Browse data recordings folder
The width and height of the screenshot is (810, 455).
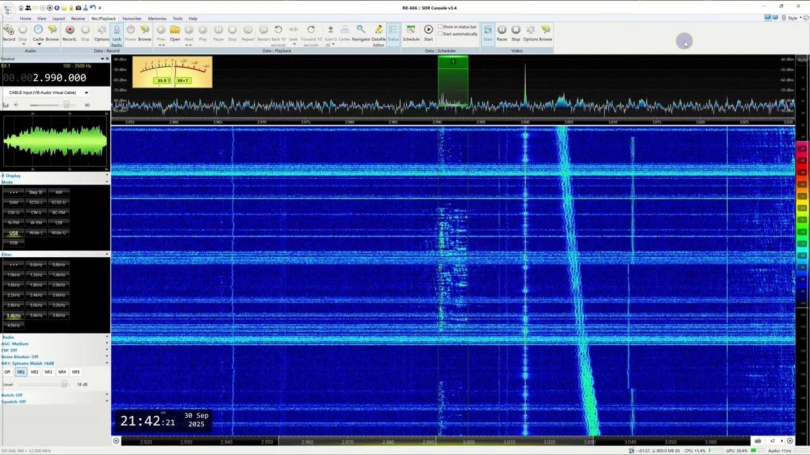point(145,33)
